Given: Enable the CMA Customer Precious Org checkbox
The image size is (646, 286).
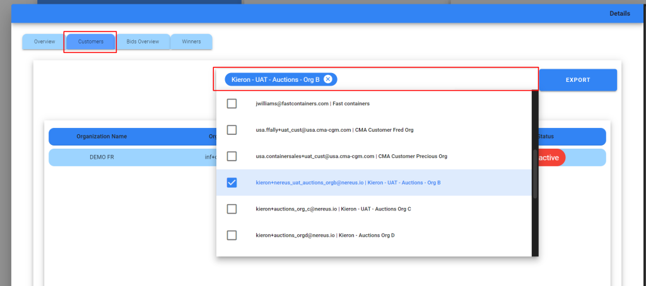Looking at the screenshot, I should (232, 156).
